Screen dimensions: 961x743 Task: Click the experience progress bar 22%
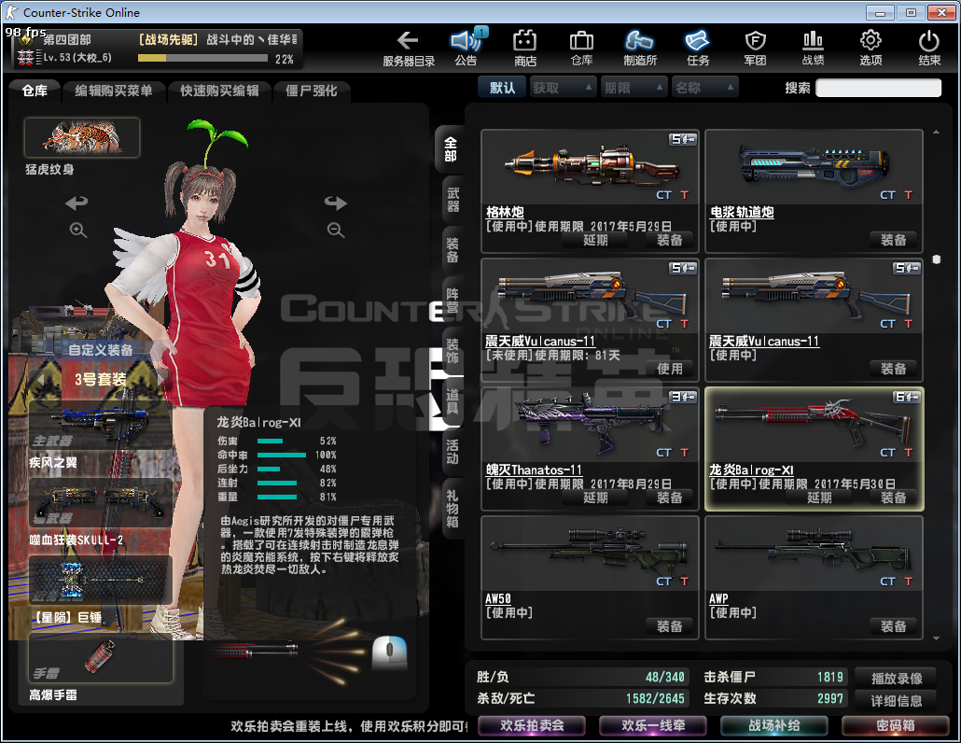[202, 58]
